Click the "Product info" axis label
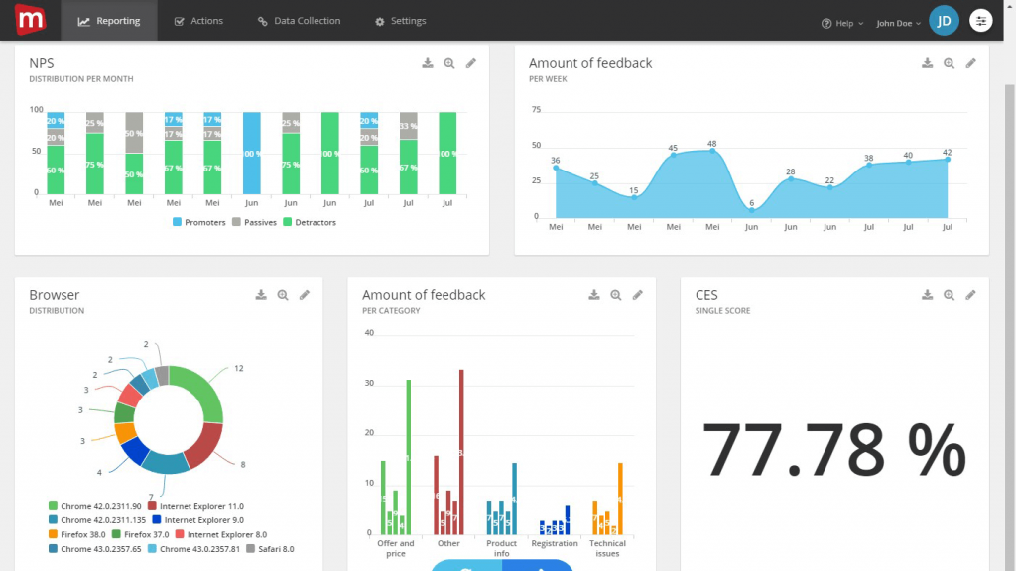Viewport: 1016px width, 571px height. 501,548
